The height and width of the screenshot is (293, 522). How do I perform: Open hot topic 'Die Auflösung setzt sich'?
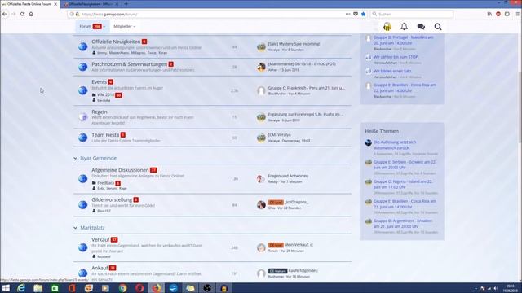coord(395,145)
